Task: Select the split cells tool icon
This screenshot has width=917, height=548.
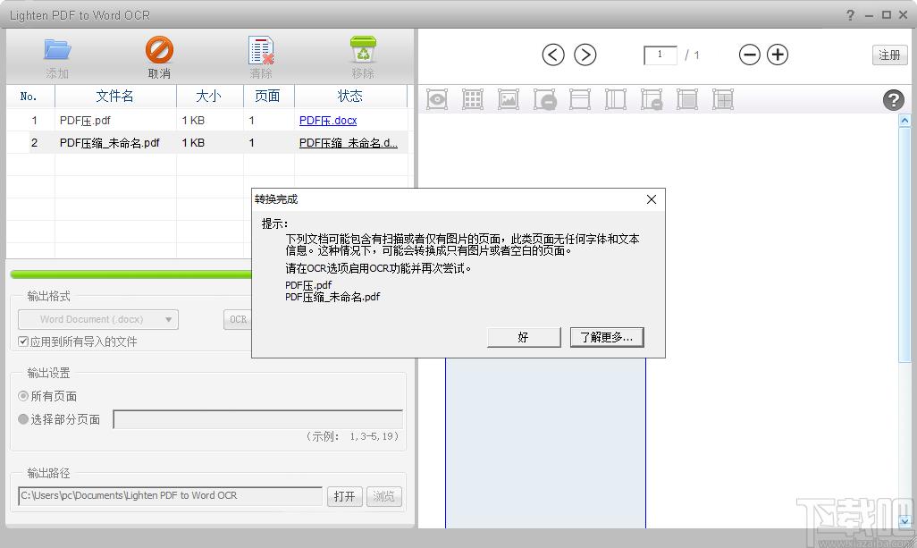Action: [x=723, y=99]
